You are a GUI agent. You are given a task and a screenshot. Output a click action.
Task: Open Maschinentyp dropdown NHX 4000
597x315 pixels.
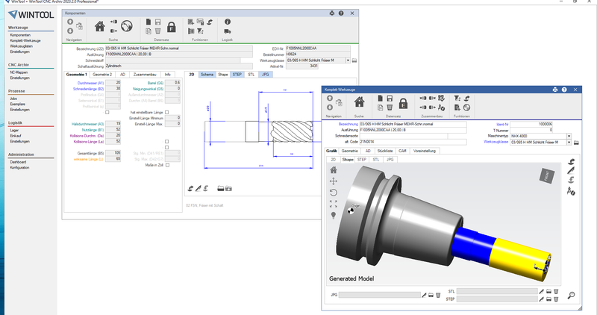(569, 136)
